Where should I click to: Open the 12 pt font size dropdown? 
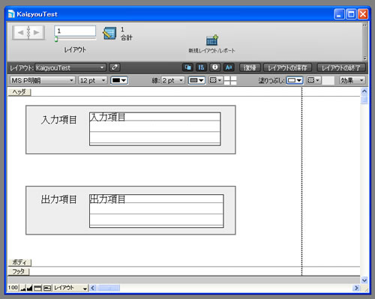(93, 80)
